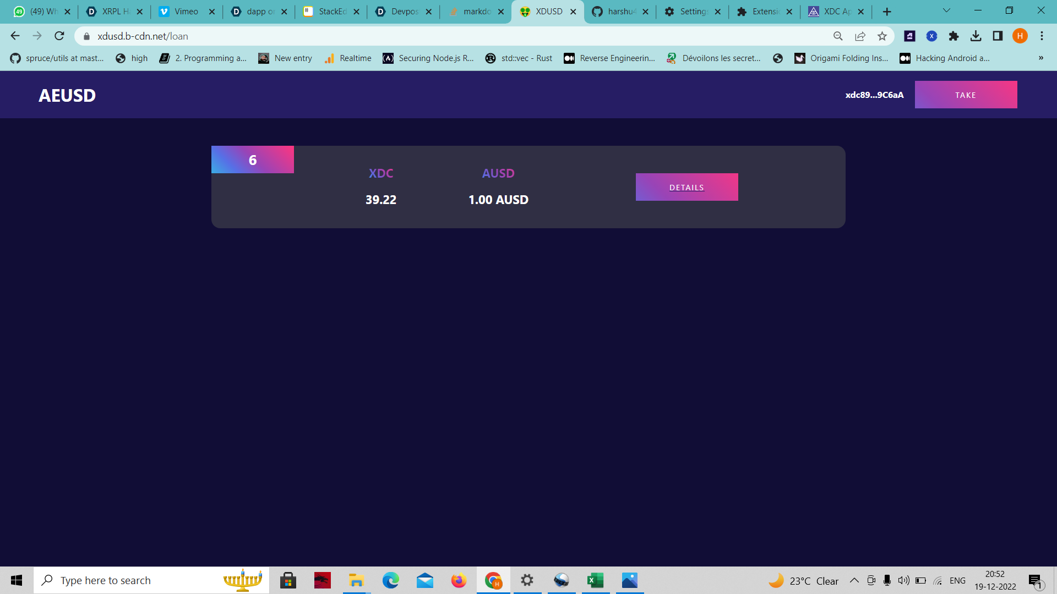This screenshot has width=1057, height=594.
Task: Click the loan number 6 gradient badge
Action: pos(253,159)
